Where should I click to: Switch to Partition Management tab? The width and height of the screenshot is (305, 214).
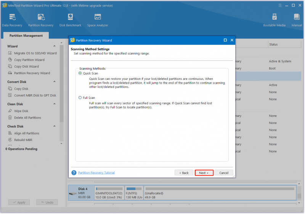click(x=26, y=36)
